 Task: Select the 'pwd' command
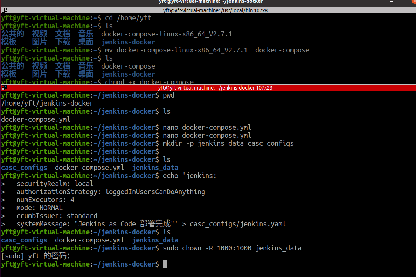pyautogui.click(x=168, y=95)
